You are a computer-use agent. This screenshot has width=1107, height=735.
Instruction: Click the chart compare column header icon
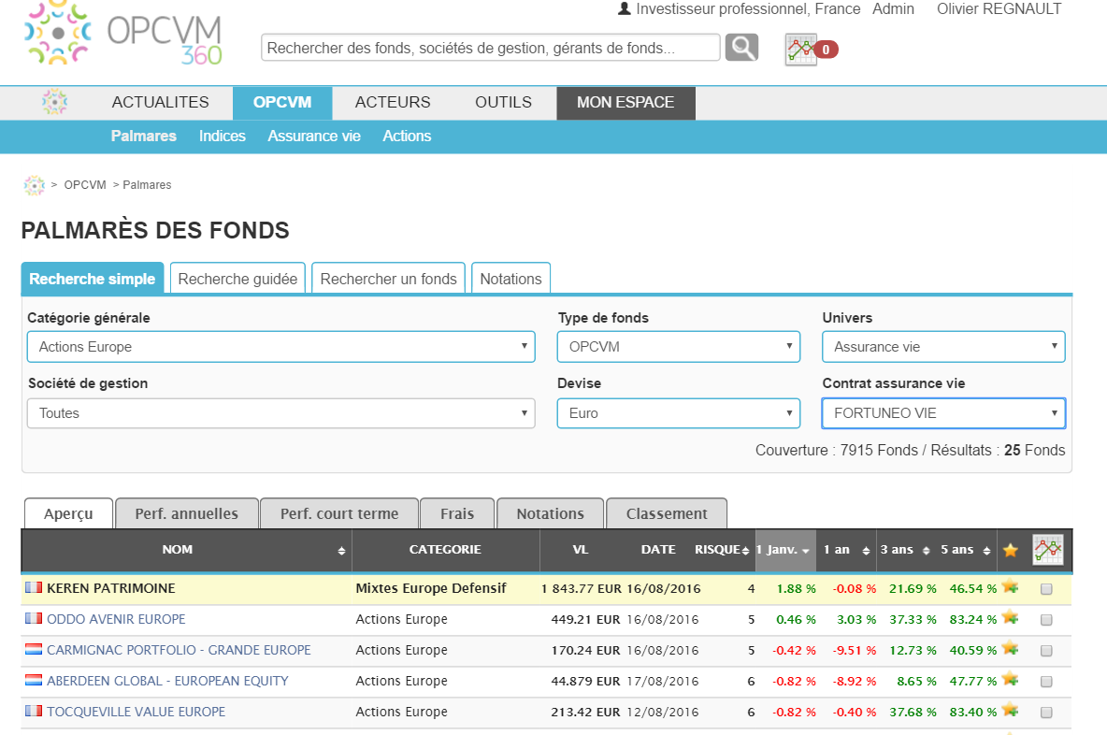pos(1048,549)
